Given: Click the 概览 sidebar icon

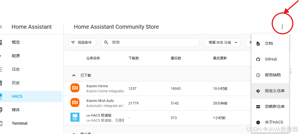Looking at the screenshot, I should click(x=1, y=42).
